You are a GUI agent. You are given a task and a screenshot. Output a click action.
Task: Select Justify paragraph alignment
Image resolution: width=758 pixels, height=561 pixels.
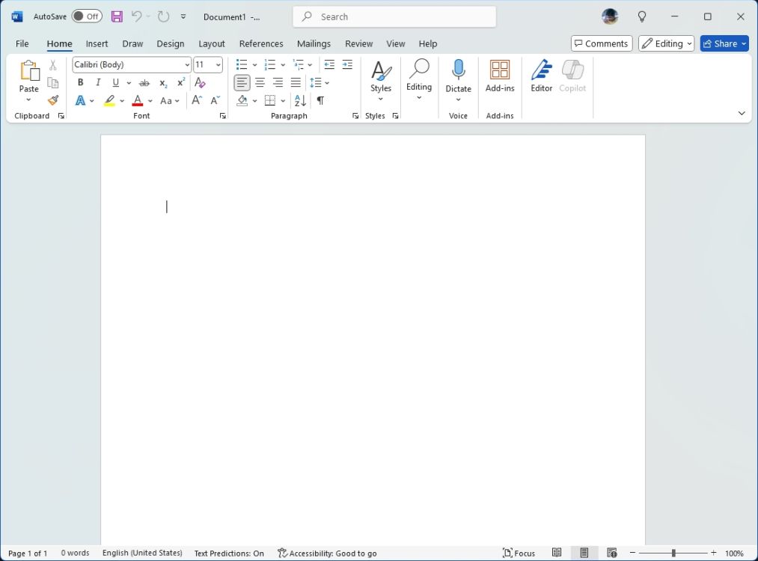[296, 82]
